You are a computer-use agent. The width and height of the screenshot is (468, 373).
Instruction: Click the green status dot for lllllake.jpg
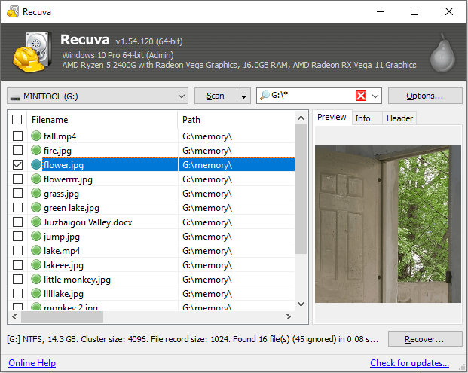(x=36, y=294)
